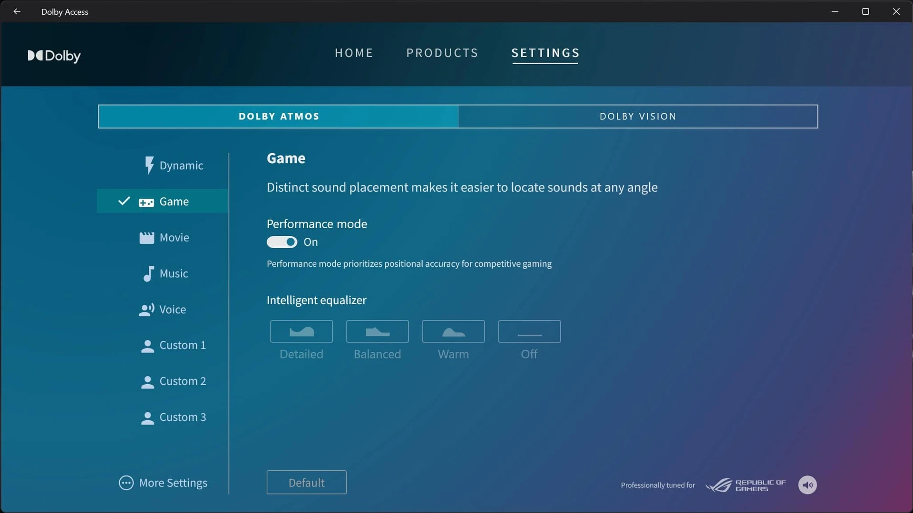Select the Movie clapperboard icon
This screenshot has height=513, width=913.
coord(146,238)
